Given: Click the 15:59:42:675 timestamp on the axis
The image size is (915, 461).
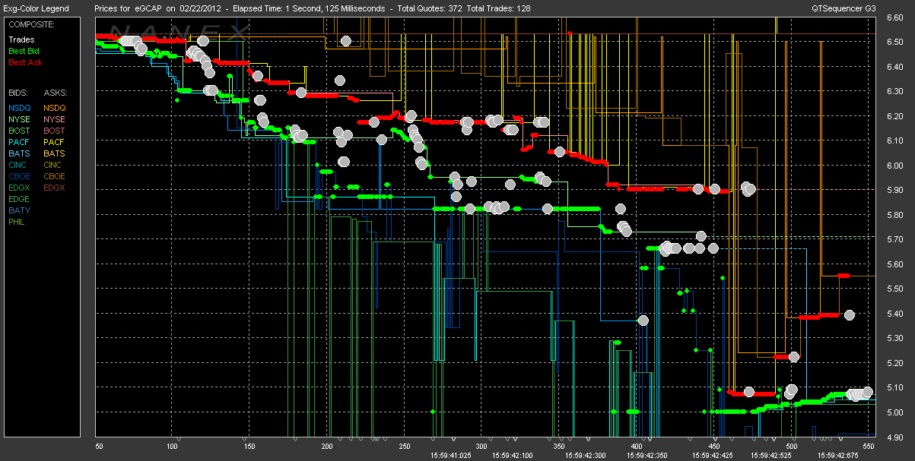Looking at the screenshot, I should (839, 455).
